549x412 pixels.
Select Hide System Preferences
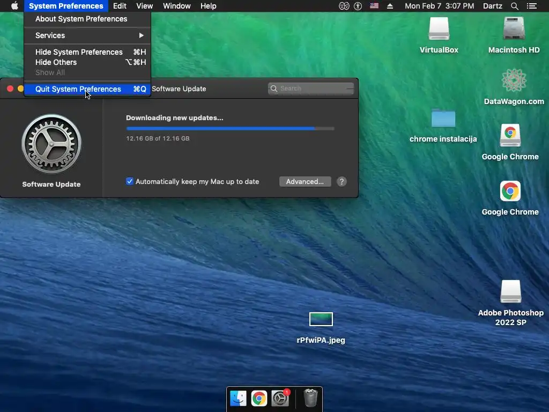click(x=87, y=52)
